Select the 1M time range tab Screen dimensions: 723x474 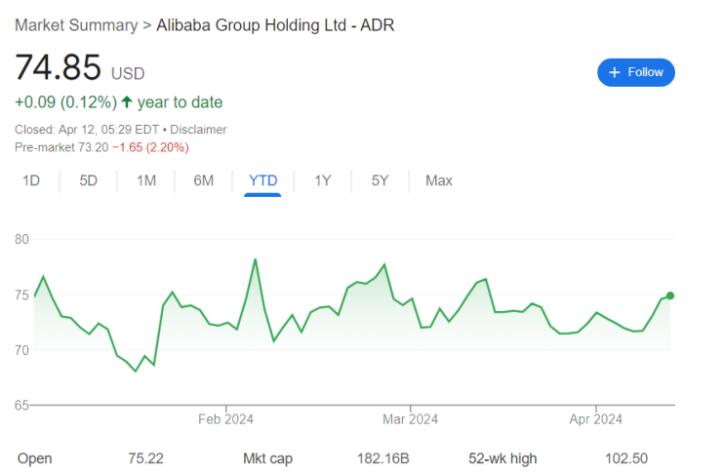(x=146, y=180)
